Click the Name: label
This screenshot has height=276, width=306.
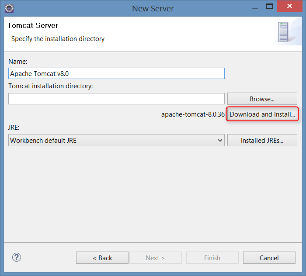point(18,62)
